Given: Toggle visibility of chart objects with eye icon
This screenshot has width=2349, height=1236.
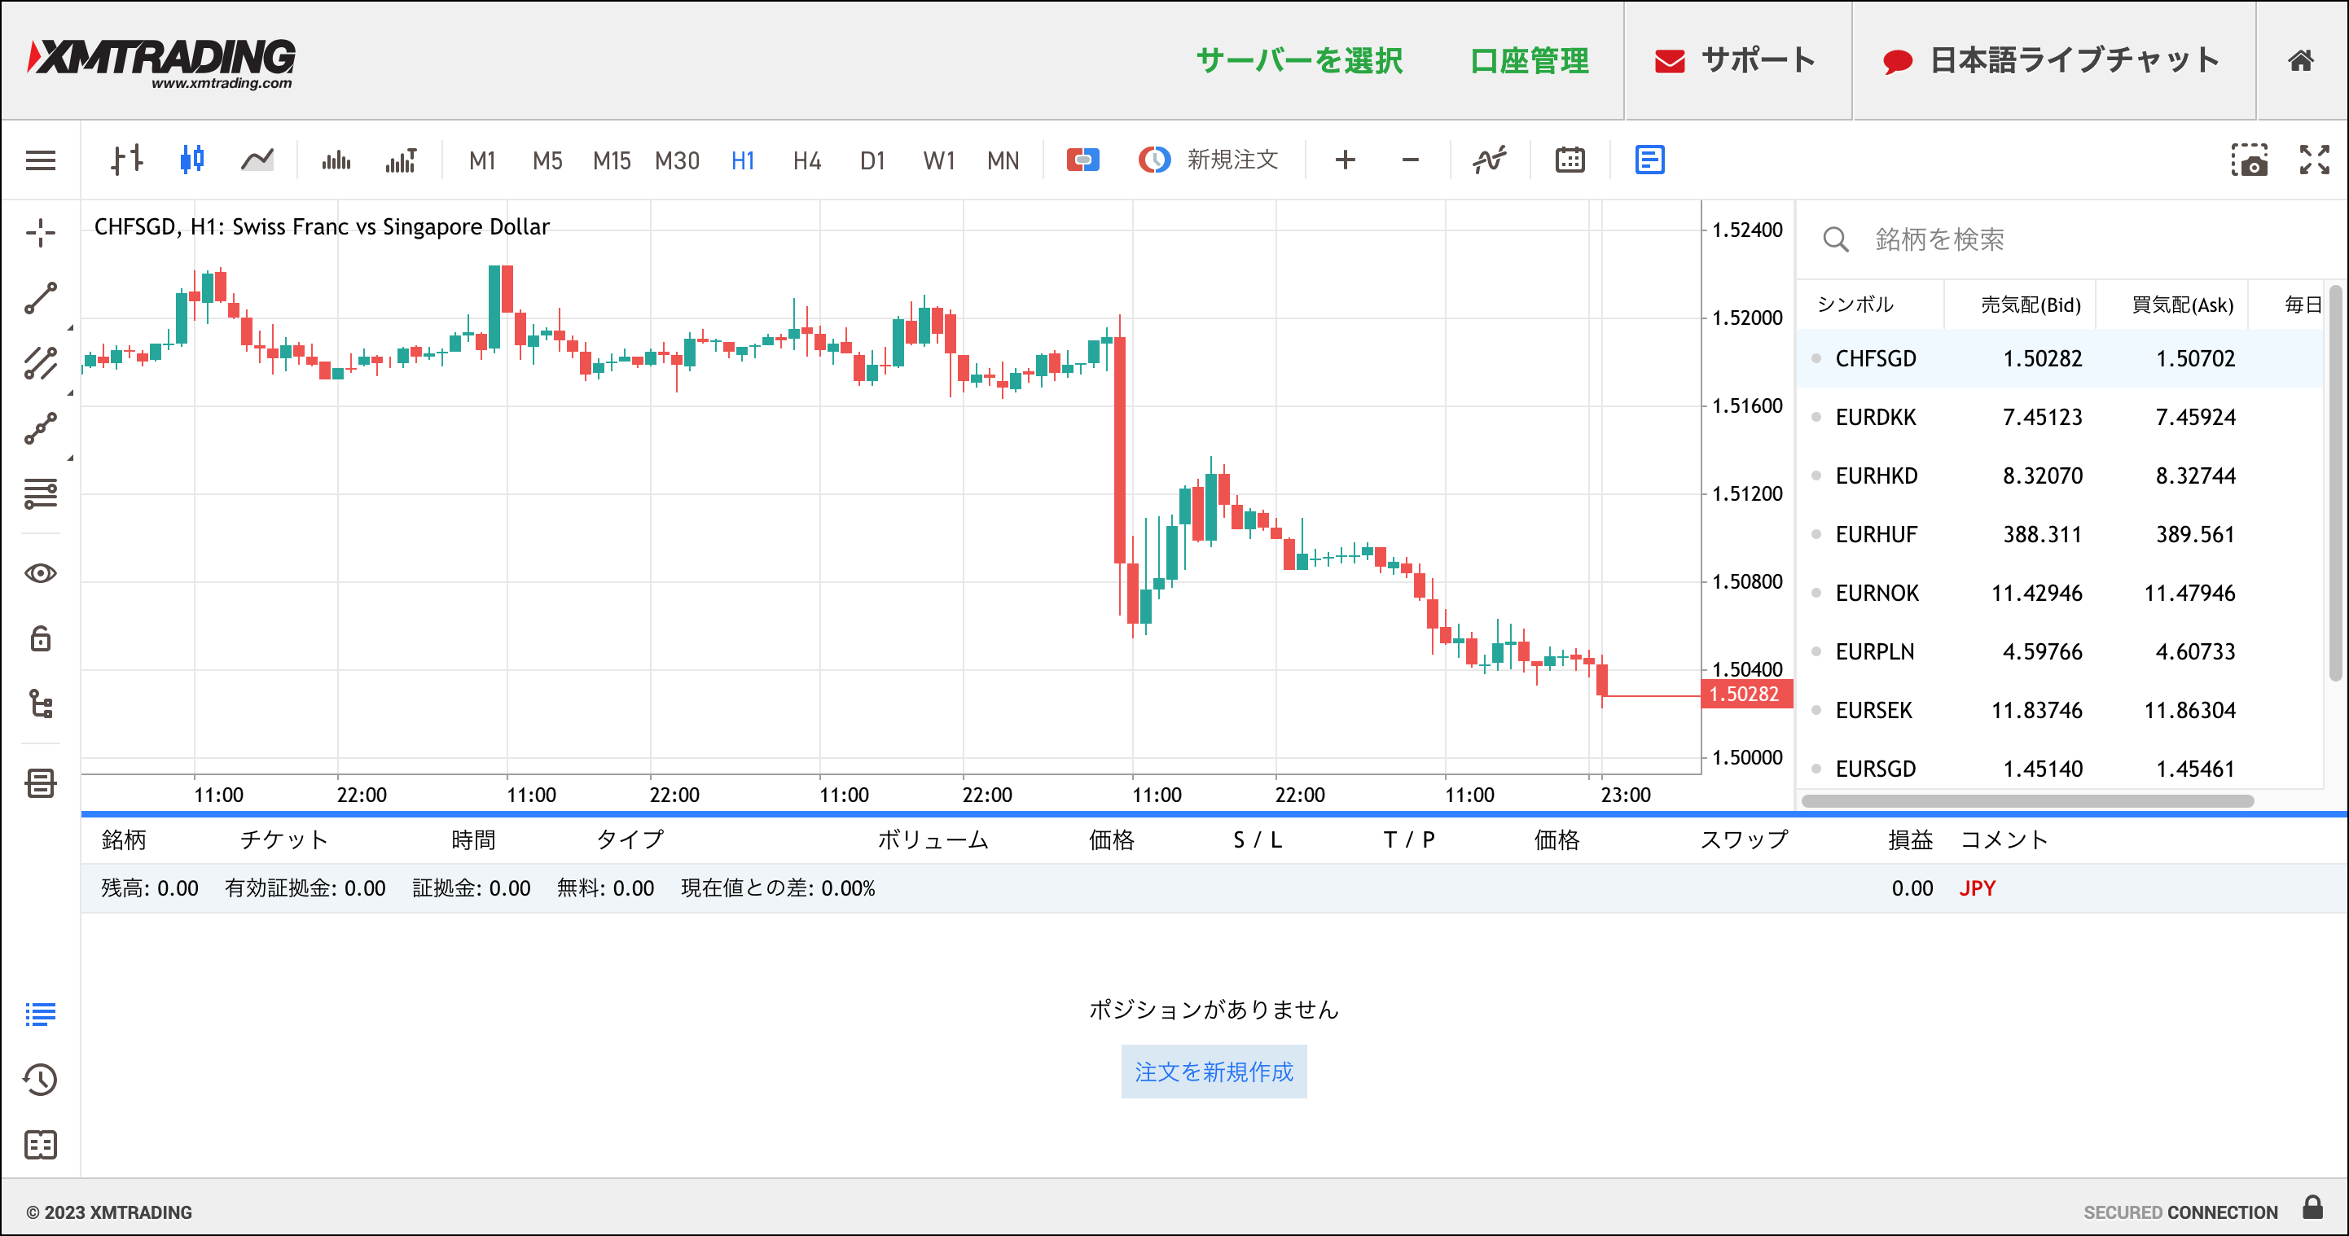Looking at the screenshot, I should (39, 572).
